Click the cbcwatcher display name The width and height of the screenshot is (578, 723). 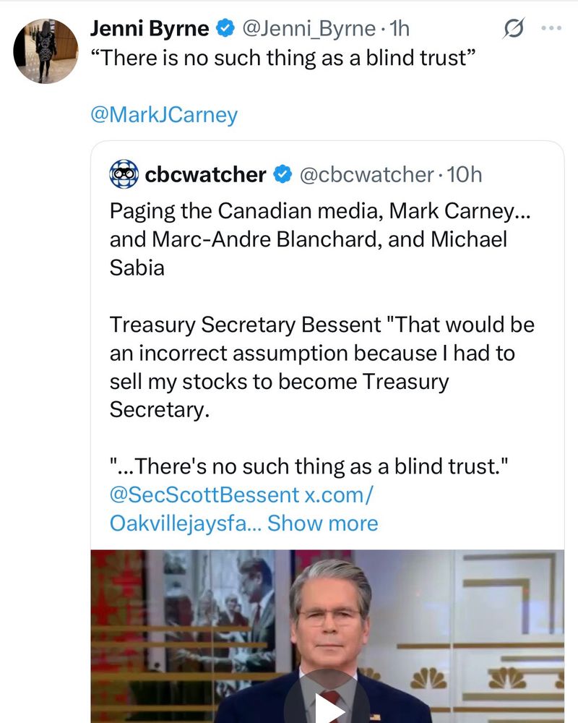pyautogui.click(x=205, y=174)
